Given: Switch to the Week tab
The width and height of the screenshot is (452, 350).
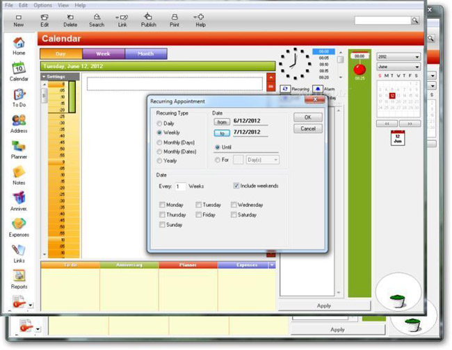Looking at the screenshot, I should [103, 53].
